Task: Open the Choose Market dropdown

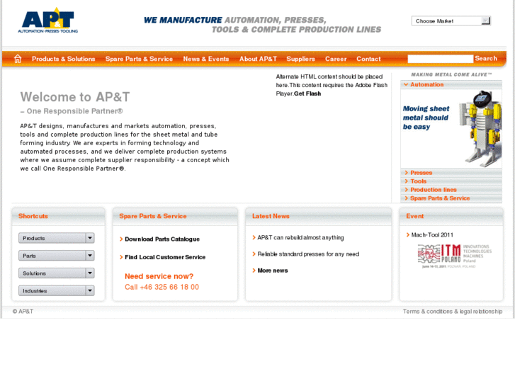Action: pos(451,21)
